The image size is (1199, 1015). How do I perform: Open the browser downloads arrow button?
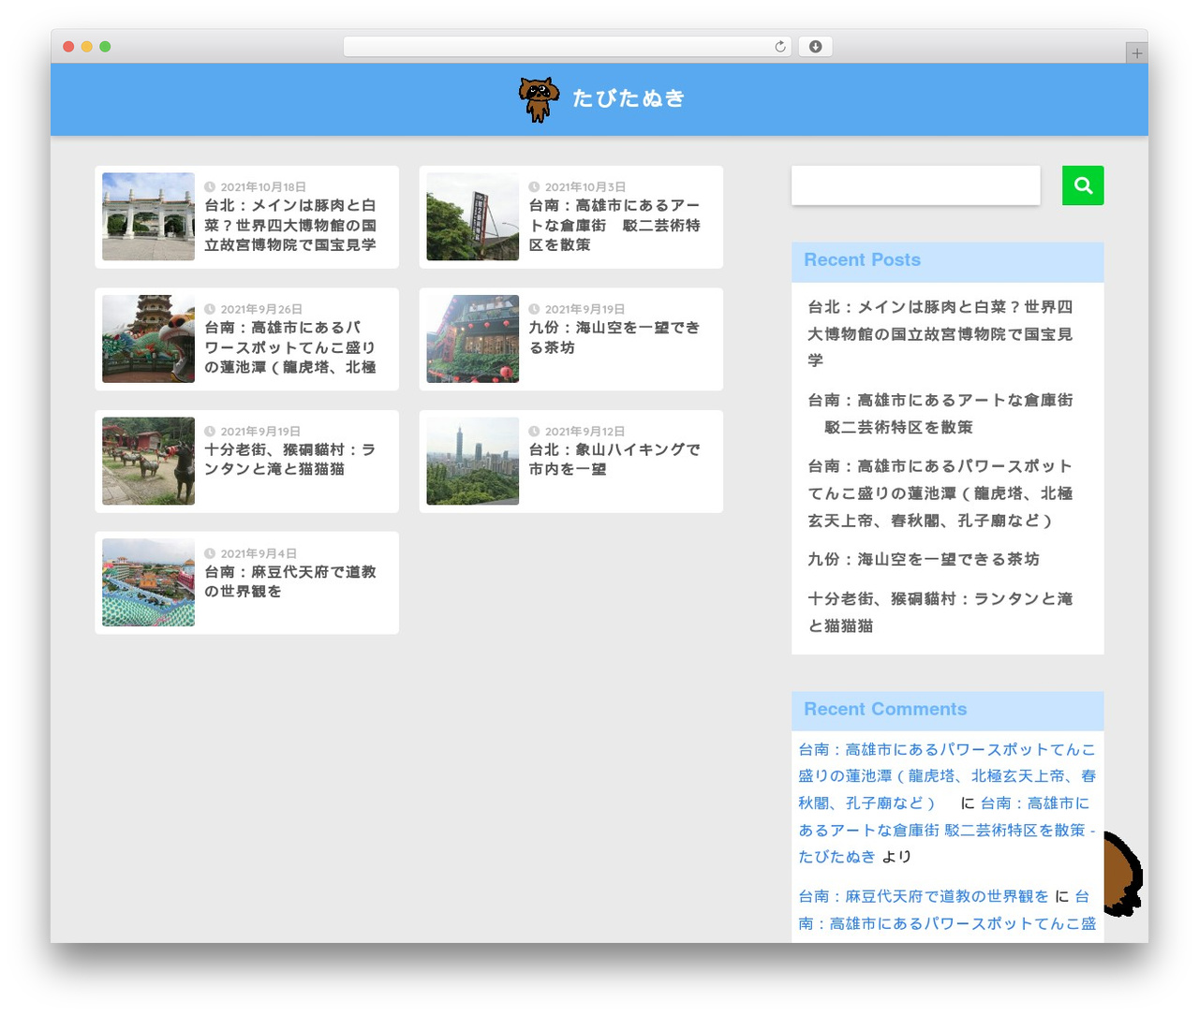pyautogui.click(x=815, y=47)
